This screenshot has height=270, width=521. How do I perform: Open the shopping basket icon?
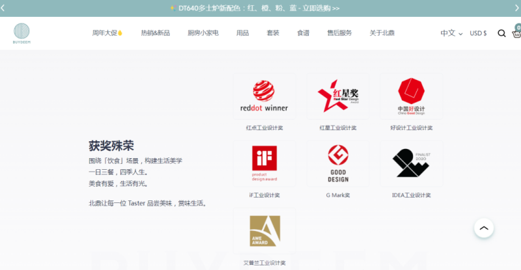(516, 33)
